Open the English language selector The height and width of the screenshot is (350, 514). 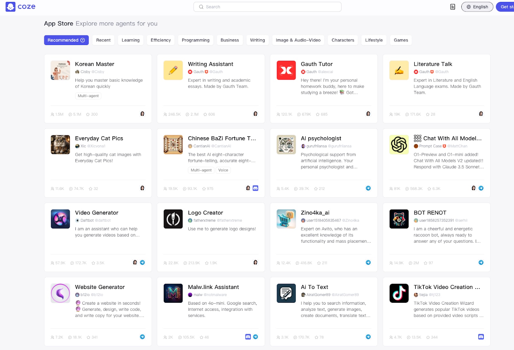point(477,7)
